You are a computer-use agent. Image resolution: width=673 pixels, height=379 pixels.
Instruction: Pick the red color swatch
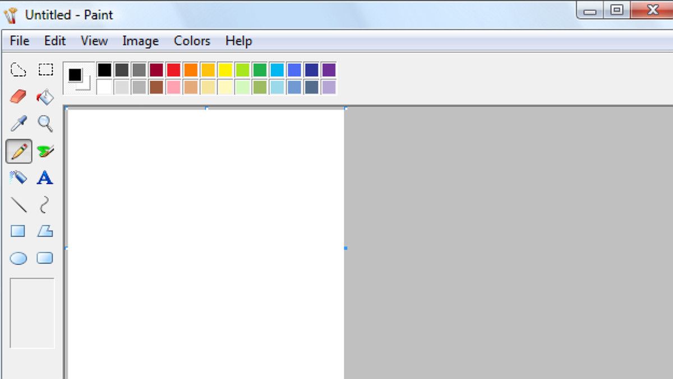point(173,70)
